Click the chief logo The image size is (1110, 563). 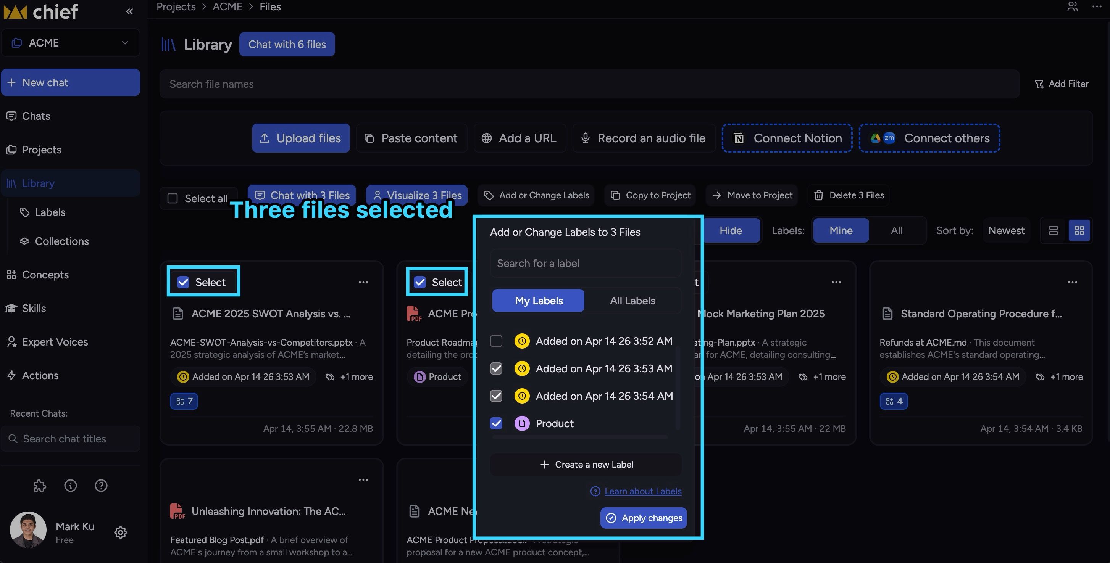(x=41, y=11)
